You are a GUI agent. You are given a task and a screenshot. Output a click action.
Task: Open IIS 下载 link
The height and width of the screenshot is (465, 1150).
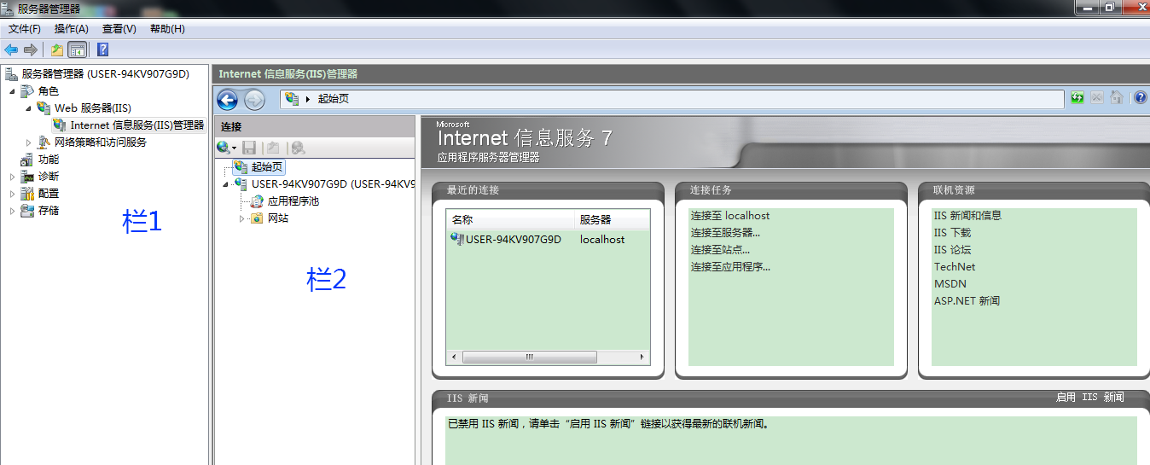pos(952,233)
